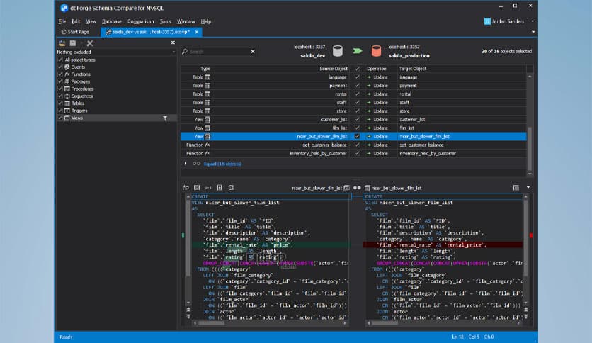The width and height of the screenshot is (592, 343).
Task: Uncheck the Packages filter checkbox
Action: (60, 81)
